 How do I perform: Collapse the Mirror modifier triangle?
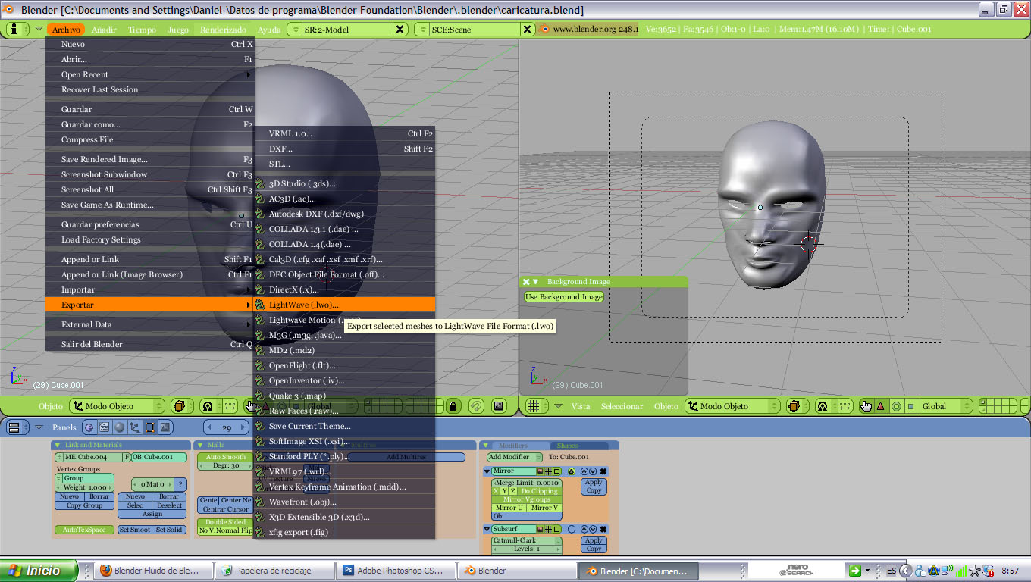(487, 471)
